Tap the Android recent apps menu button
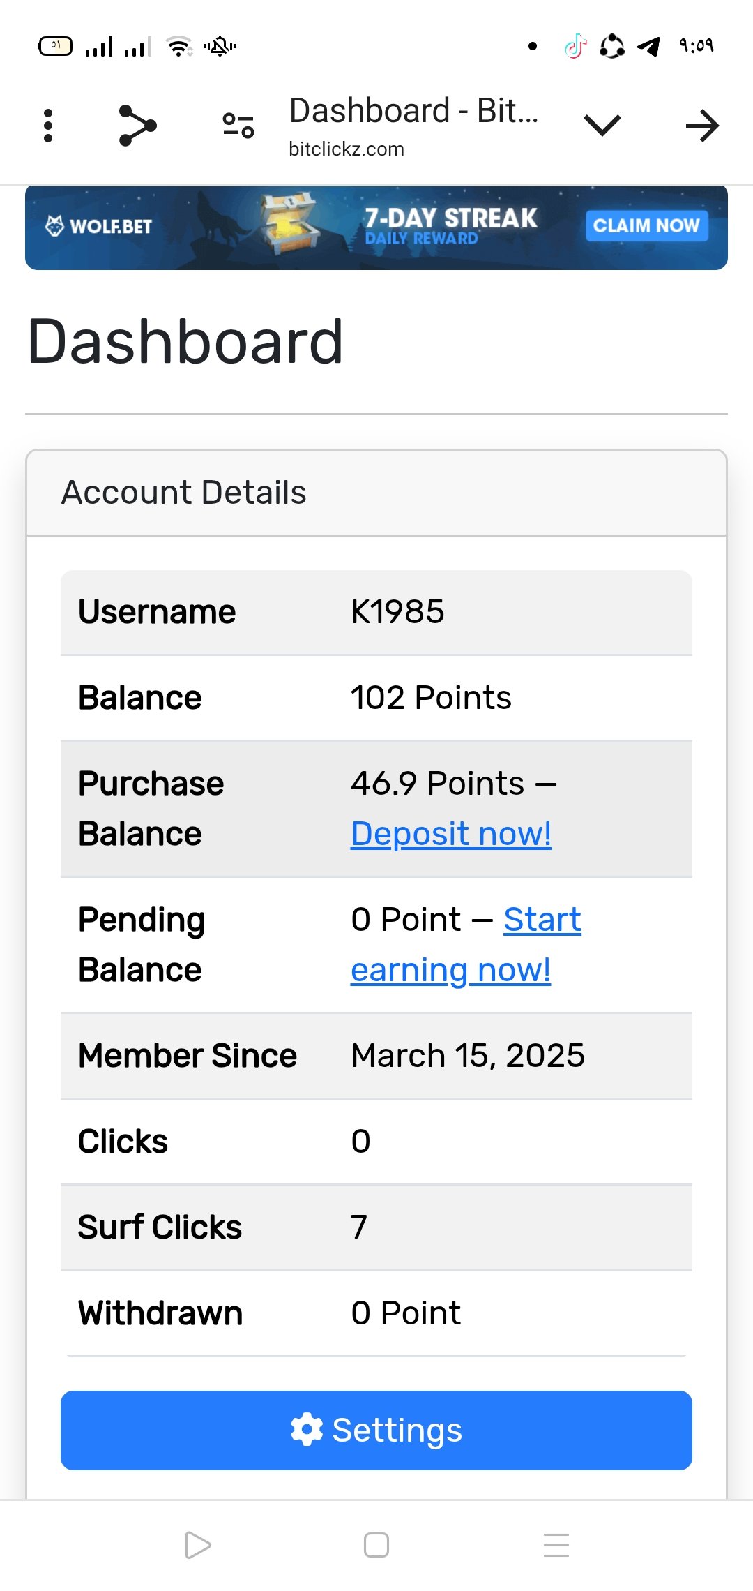Screen dimensions: 753x1591 pyautogui.click(x=556, y=1545)
